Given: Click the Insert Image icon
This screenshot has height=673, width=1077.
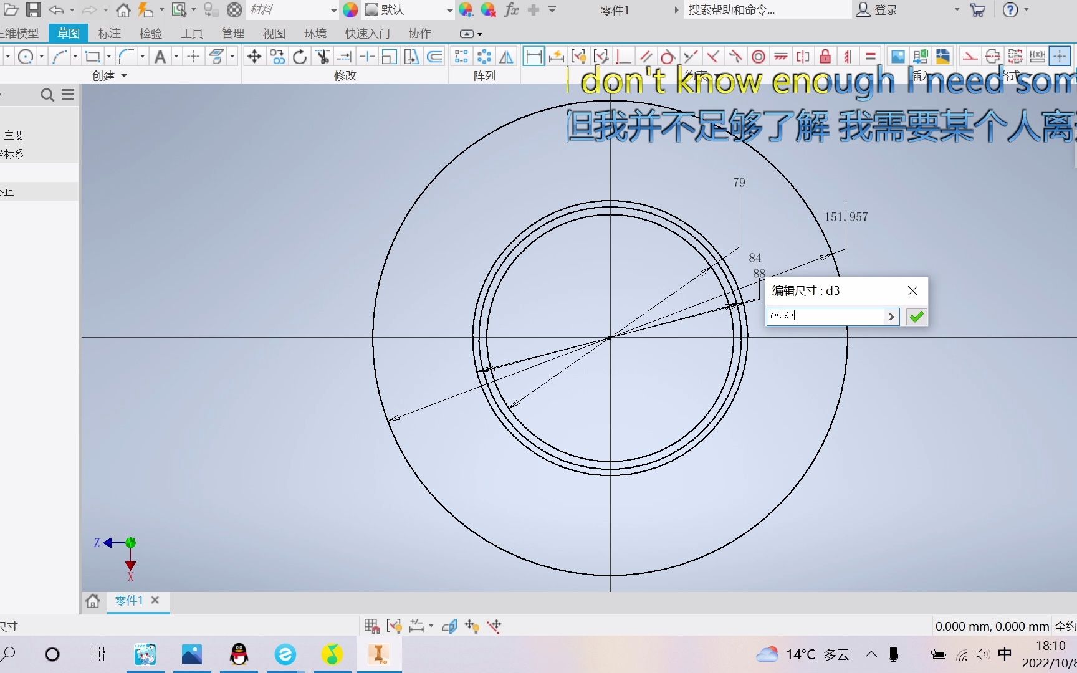Looking at the screenshot, I should click(x=897, y=57).
